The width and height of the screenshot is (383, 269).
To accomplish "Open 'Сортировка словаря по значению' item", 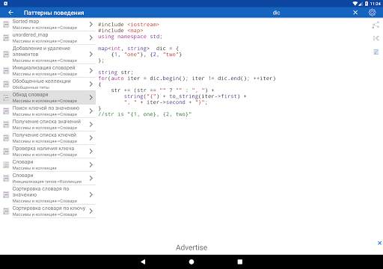I will (x=48, y=194).
